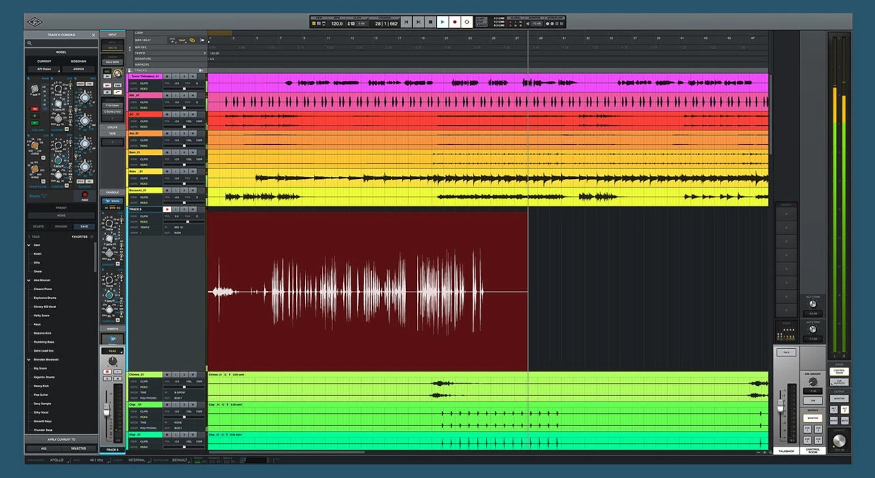Apply current preset to SELECTED
Screen dimensions: 875x478
tap(79, 449)
